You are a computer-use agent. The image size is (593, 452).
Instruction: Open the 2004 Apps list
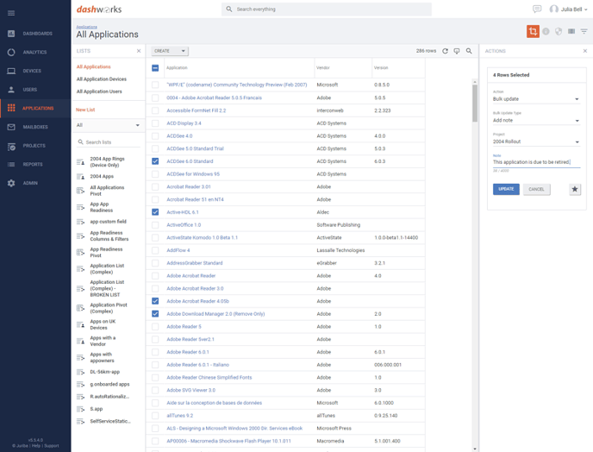pos(102,177)
